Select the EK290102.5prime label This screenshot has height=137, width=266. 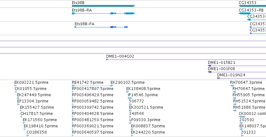pos(128,83)
